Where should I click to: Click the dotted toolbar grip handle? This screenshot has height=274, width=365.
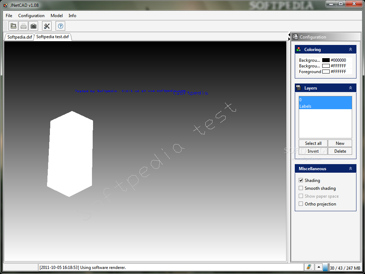point(6,26)
